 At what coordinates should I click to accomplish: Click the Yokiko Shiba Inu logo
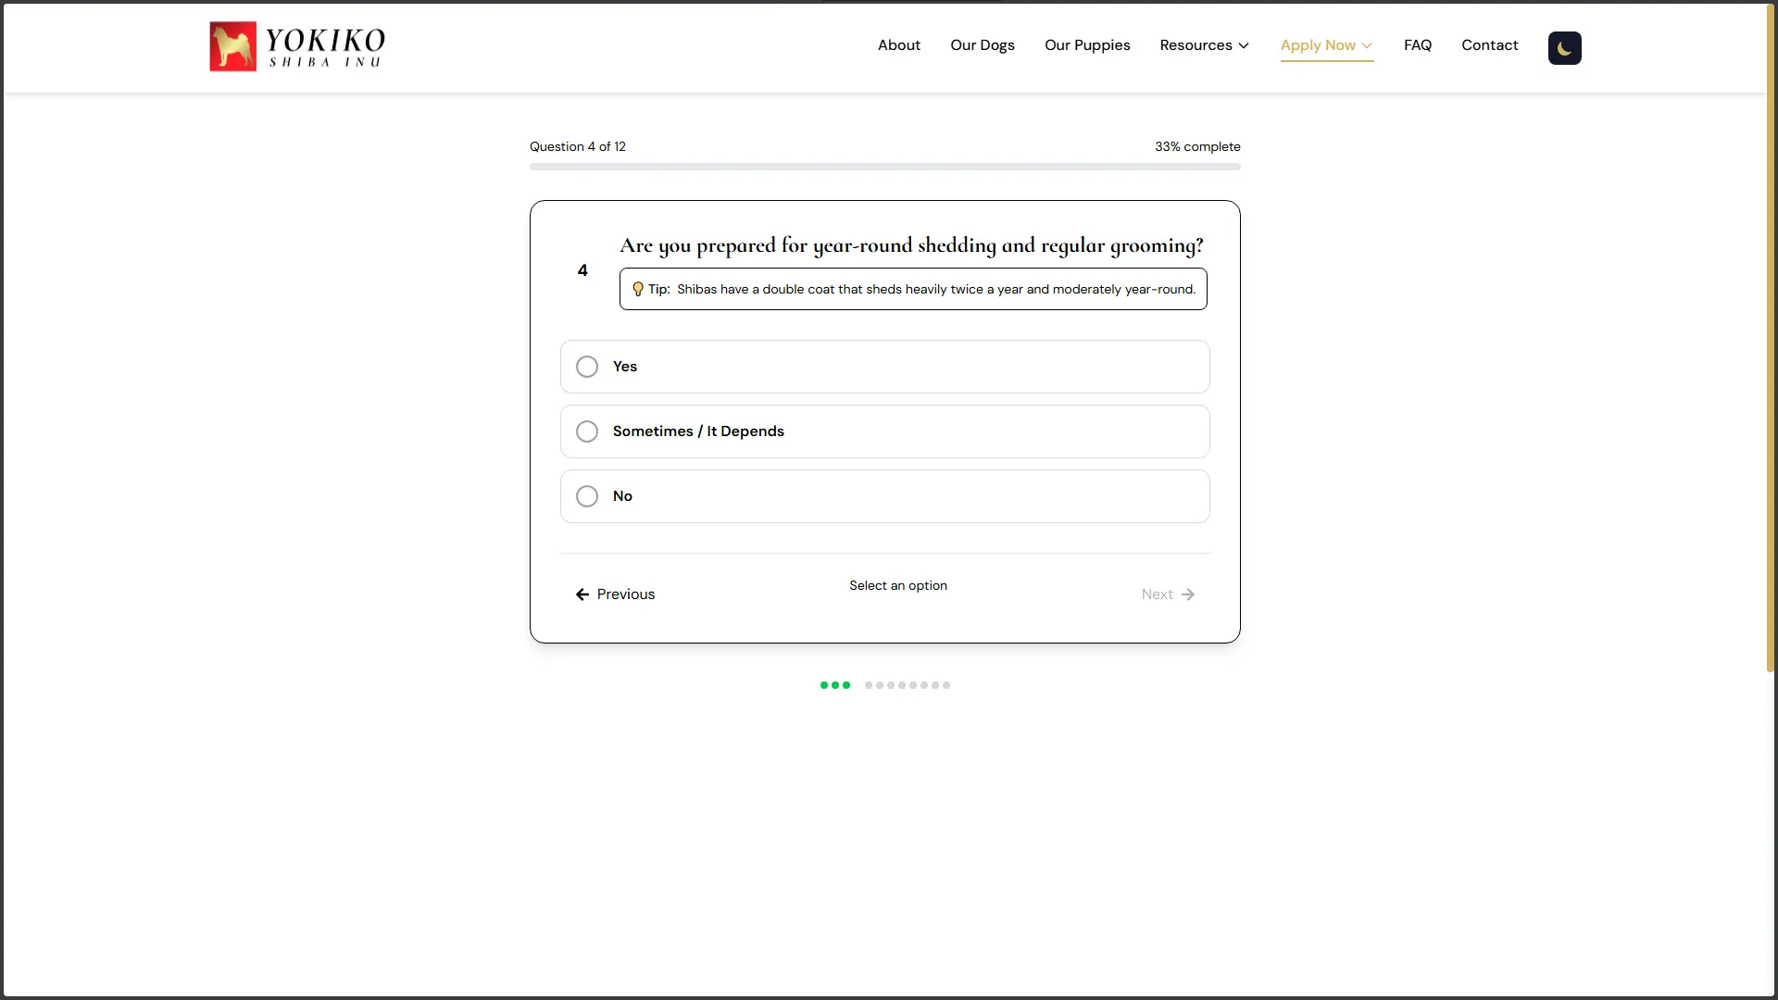pos(297,46)
